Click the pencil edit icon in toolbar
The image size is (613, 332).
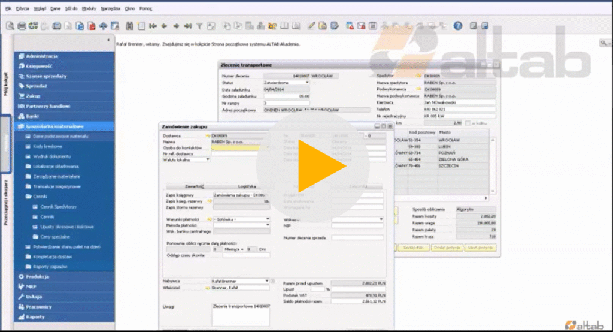tap(311, 26)
